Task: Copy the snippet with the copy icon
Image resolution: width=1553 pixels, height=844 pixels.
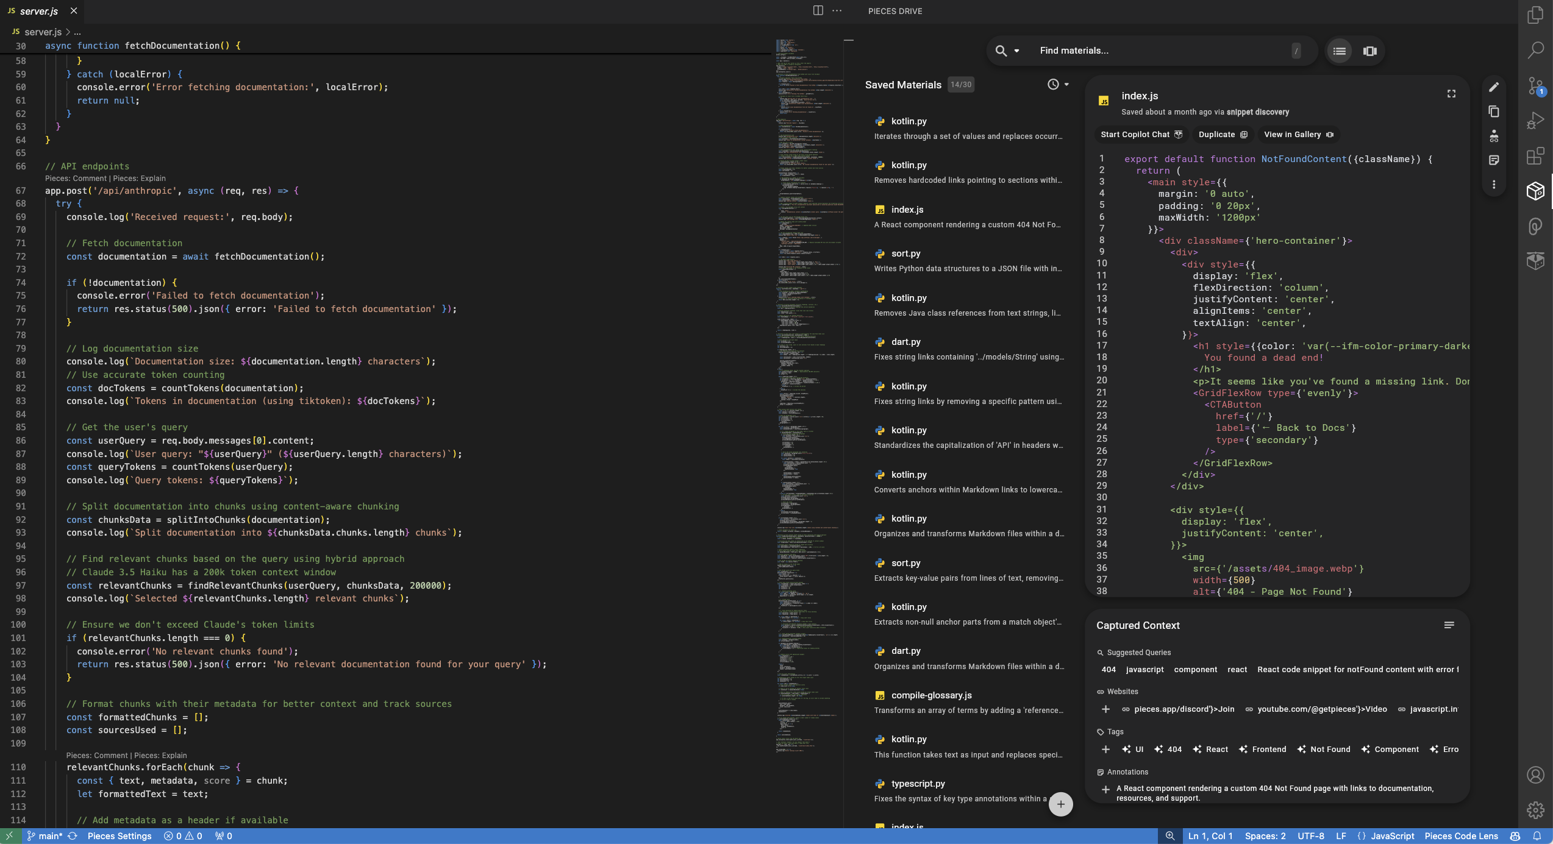Action: [1494, 112]
